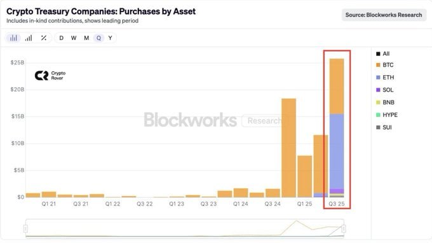Click the Crypto Rover logo
The image size is (432, 243).
pos(50,75)
